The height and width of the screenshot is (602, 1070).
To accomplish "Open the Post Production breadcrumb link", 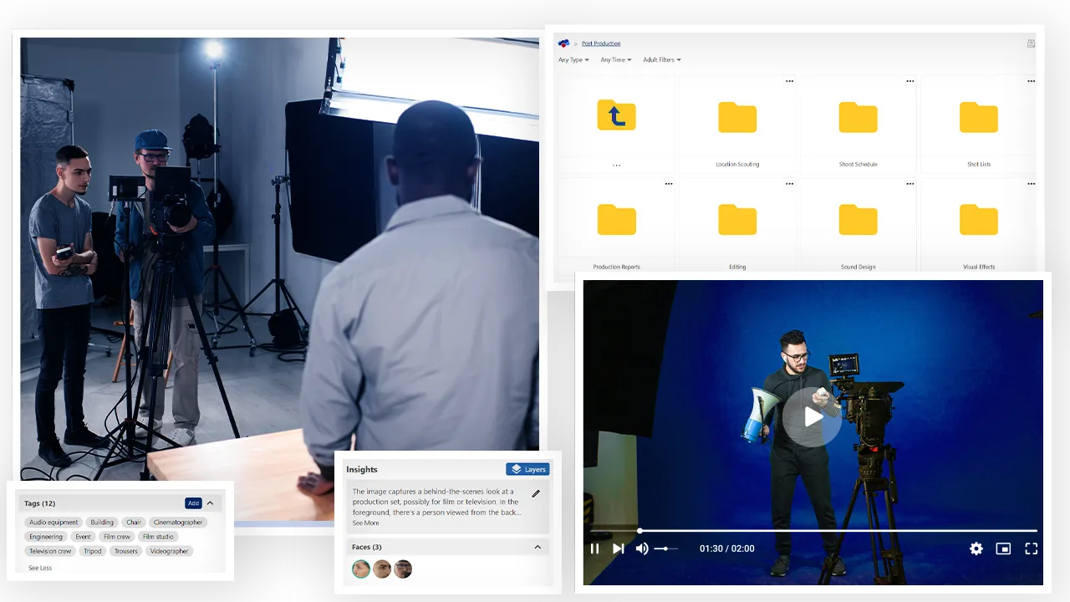I will tap(603, 43).
